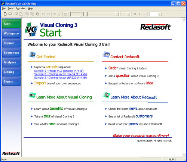Go to the Sequences sidebar section
This screenshot has width=187, height=162.
pos(11,53)
